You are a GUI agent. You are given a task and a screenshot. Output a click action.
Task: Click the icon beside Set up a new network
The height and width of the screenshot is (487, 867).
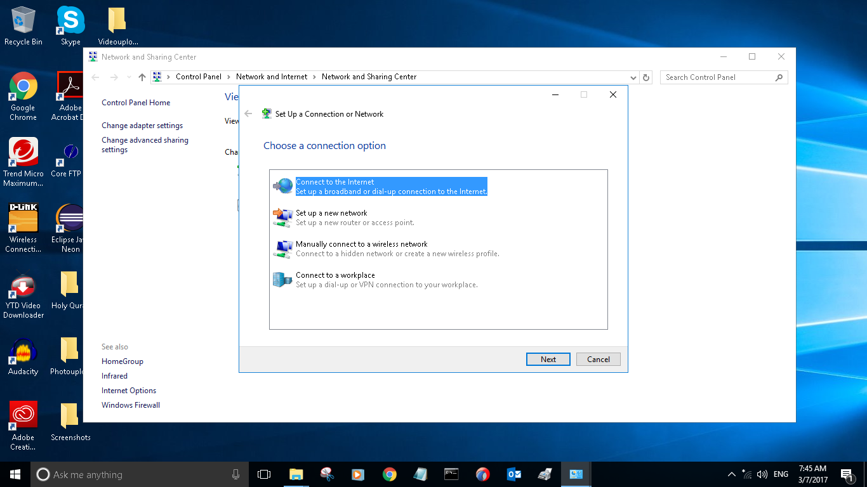tap(283, 217)
